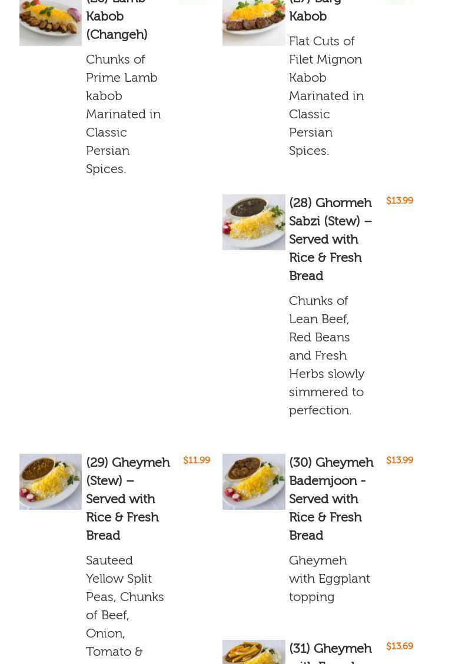Viewport: 462px width, 664px height.
Task: Select the (29) Gheymeh (Stew) title
Action: pos(128,499)
